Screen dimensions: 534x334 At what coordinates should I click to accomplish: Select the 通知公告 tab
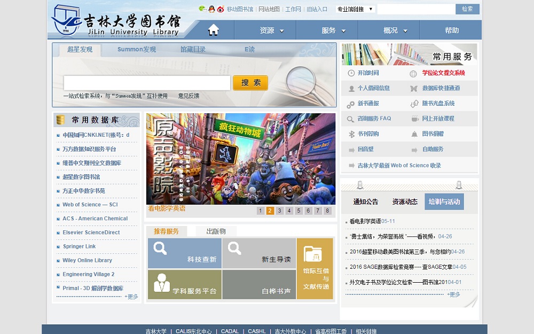(365, 202)
